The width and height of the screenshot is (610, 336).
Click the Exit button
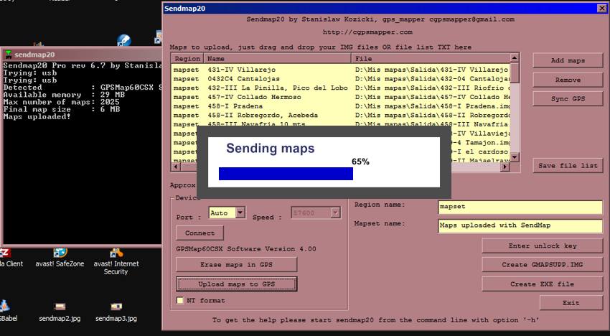[571, 302]
